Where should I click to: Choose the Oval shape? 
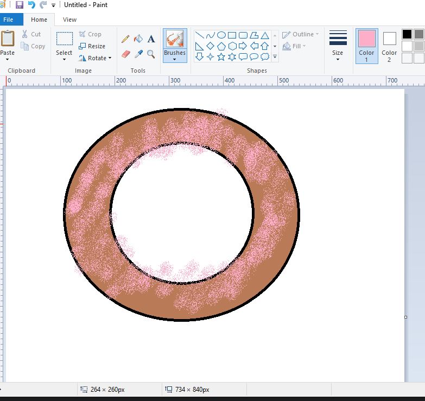pos(221,35)
